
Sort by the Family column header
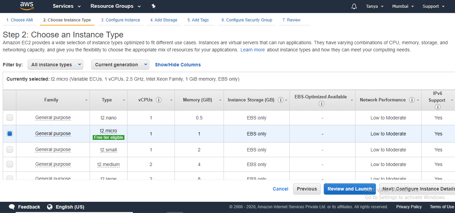coord(51,100)
